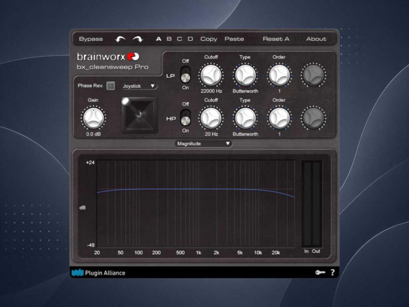This screenshot has height=307, width=409.
Task: Click the LP Butterworth type value
Action: click(245, 91)
